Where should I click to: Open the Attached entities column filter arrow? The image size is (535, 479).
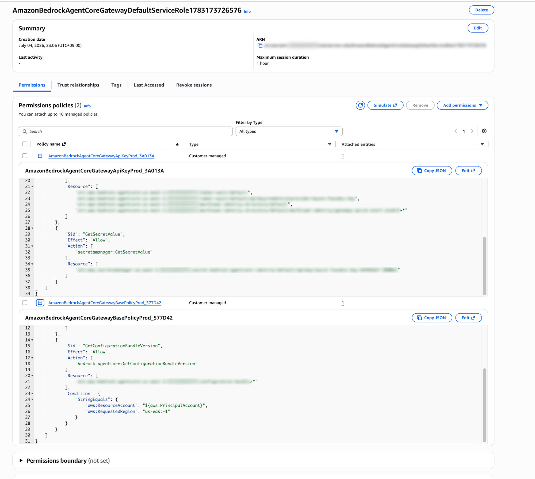tap(482, 145)
